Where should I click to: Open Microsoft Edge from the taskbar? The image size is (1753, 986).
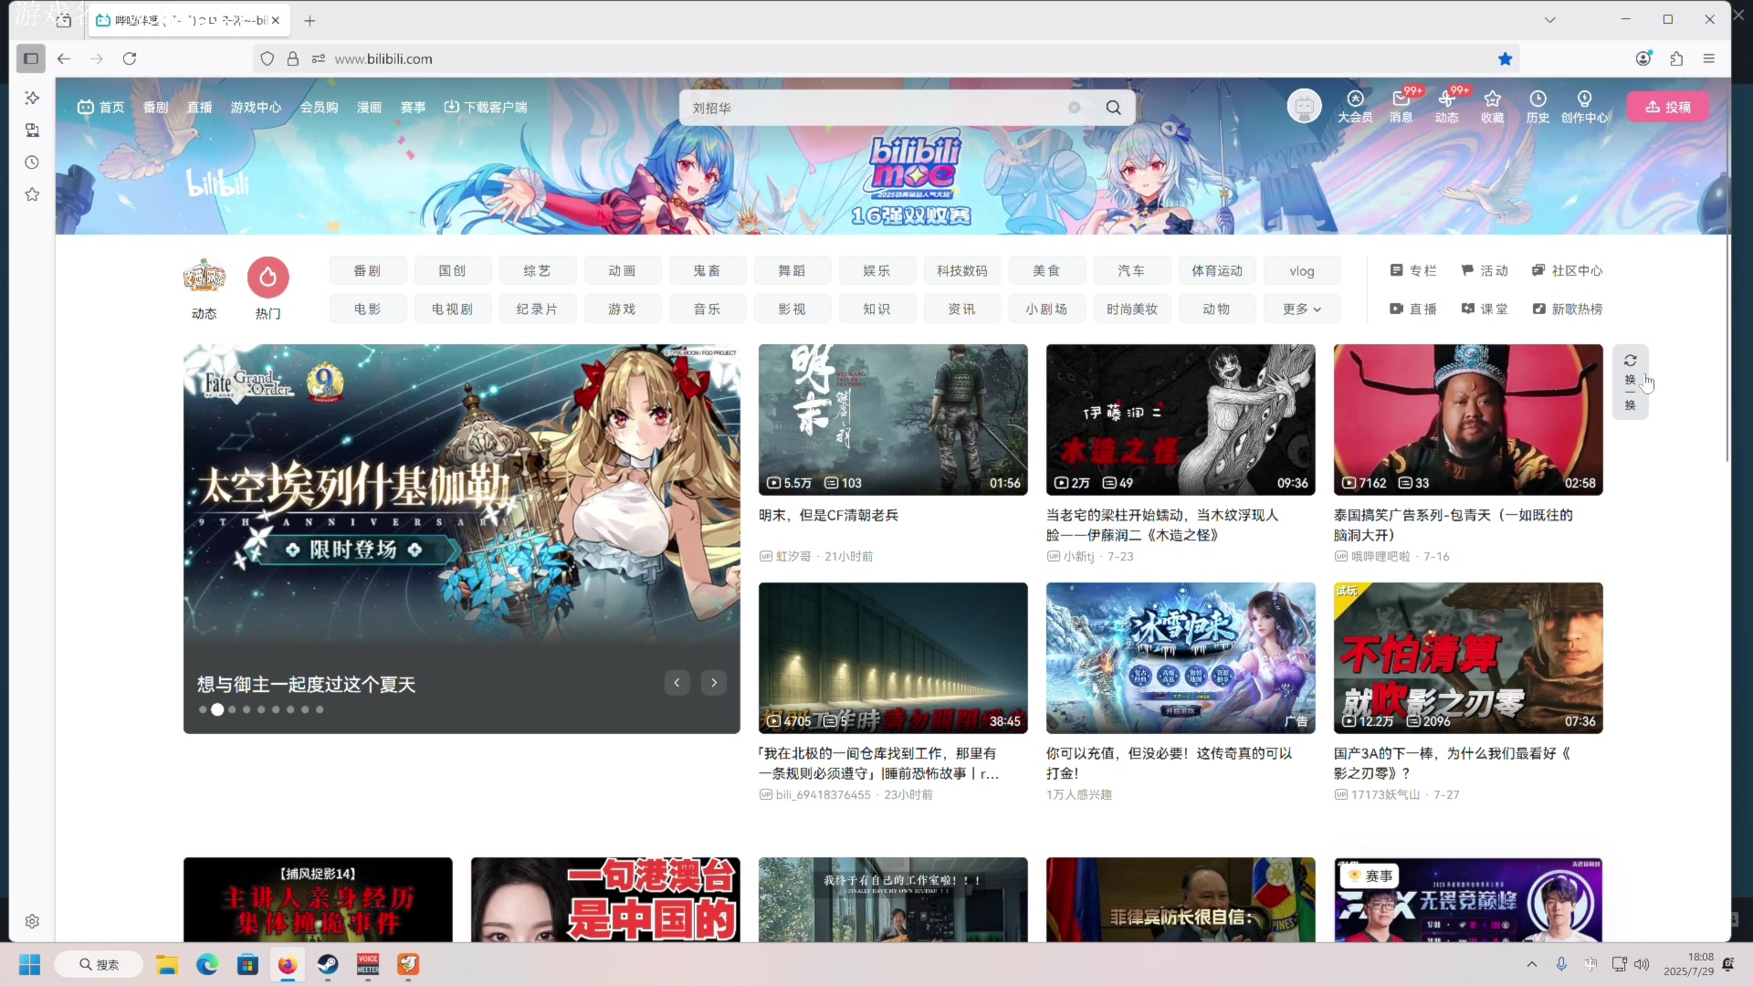tap(207, 964)
